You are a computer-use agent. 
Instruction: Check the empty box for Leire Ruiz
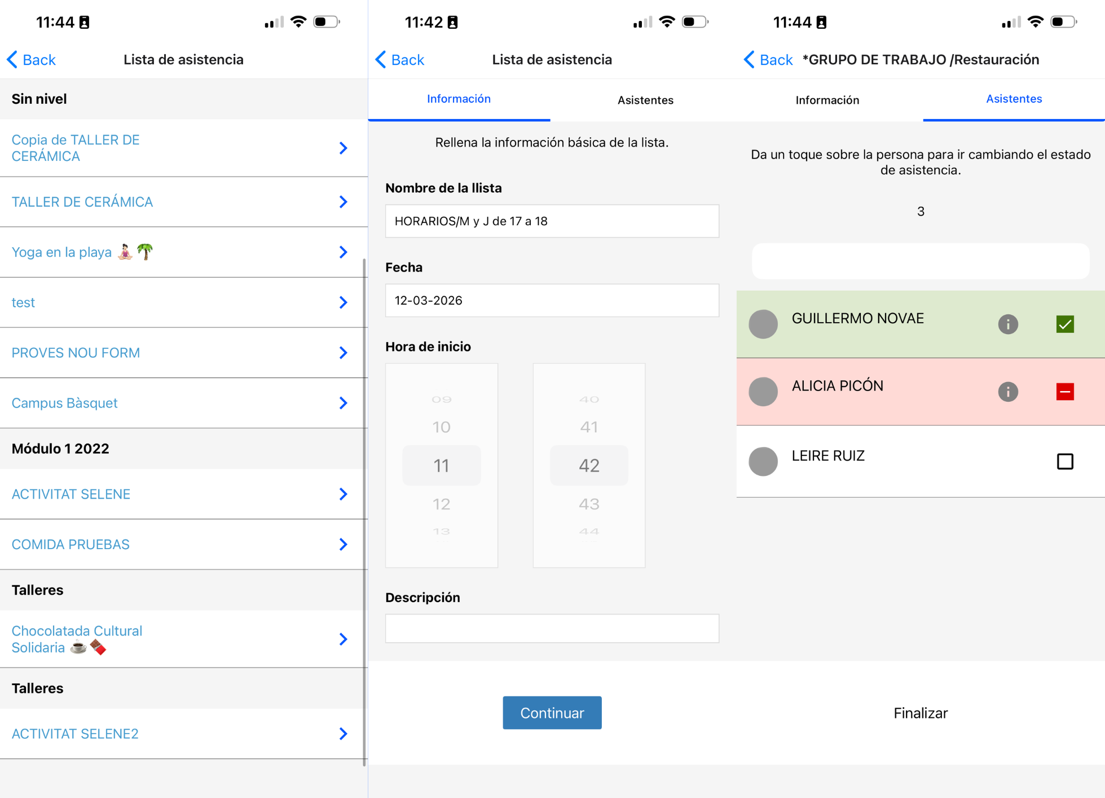pyautogui.click(x=1064, y=461)
